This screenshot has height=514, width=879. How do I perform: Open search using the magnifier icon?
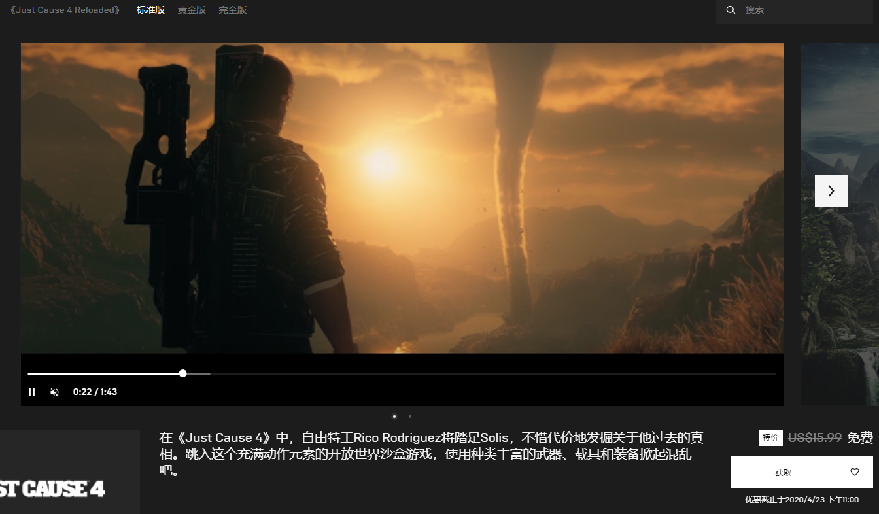point(731,10)
